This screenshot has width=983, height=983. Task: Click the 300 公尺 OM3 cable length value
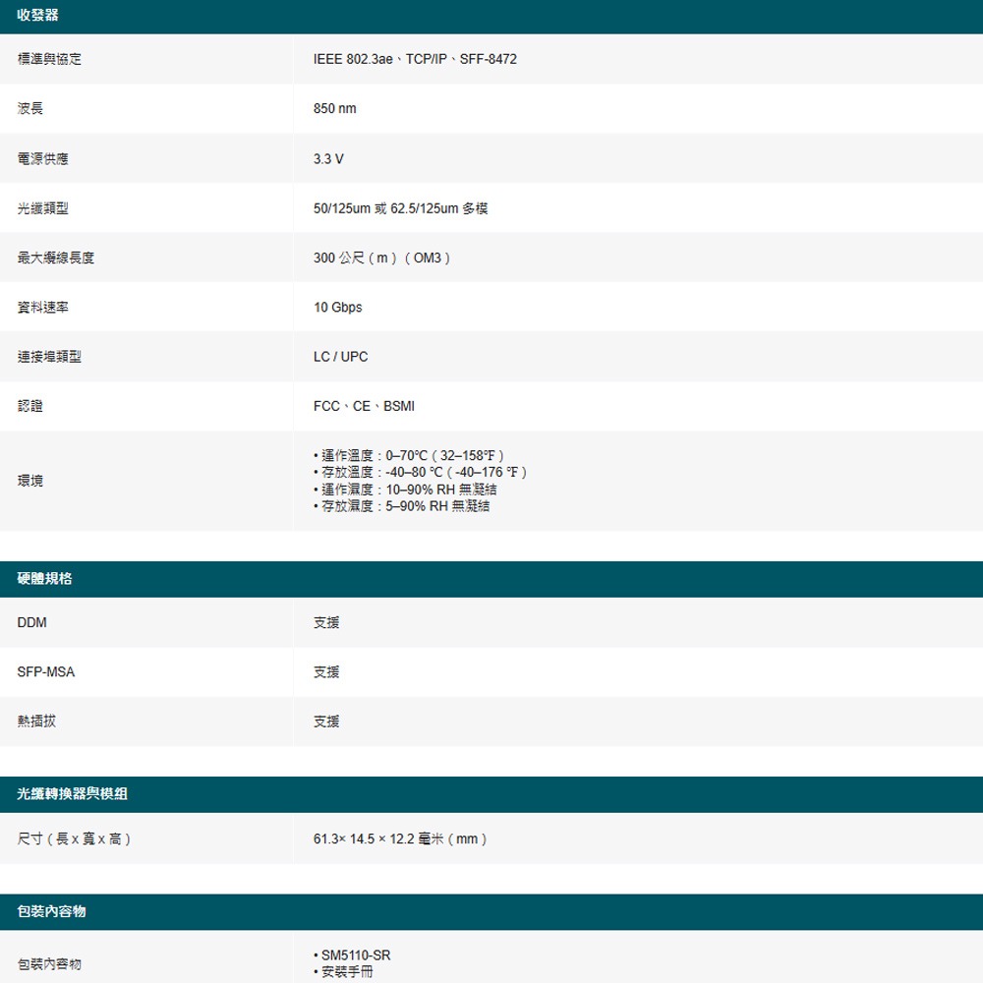tap(378, 258)
